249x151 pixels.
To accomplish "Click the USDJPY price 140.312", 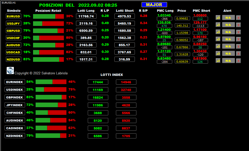I will pyautogui.click(x=182, y=25).
